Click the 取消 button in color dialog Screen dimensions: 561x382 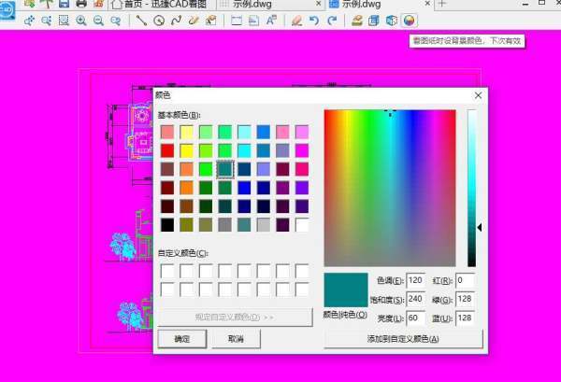tap(237, 339)
